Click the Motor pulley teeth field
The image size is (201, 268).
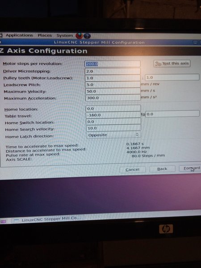[x=113, y=78]
